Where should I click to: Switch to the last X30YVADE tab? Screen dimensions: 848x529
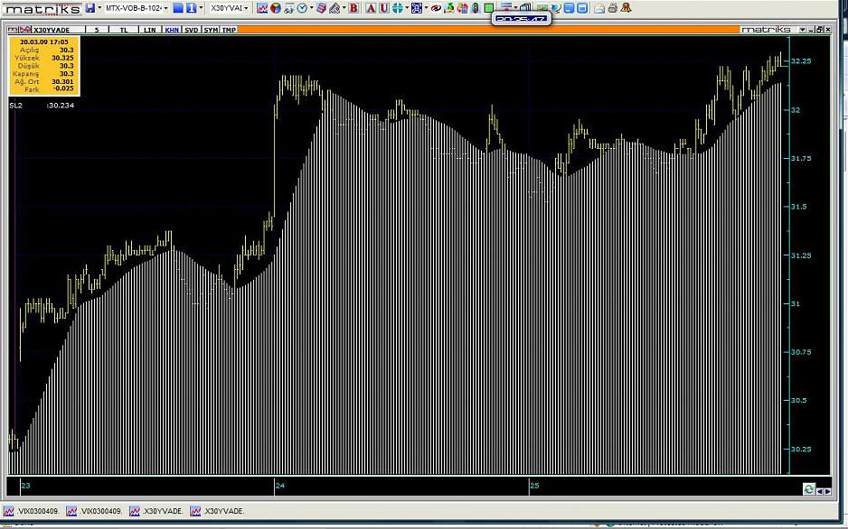218,511
